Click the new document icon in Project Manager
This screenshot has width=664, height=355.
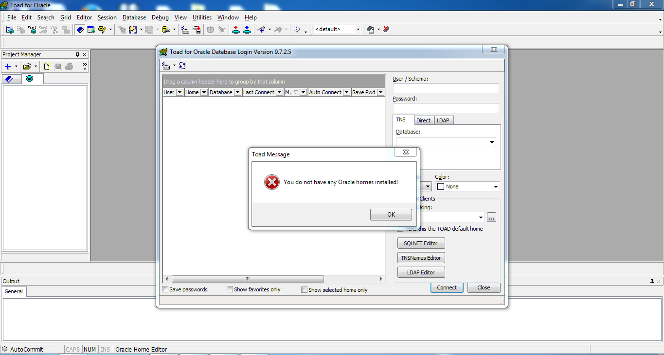pos(47,67)
